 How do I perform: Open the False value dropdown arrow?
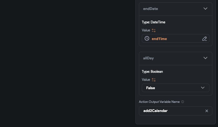pyautogui.click(x=203, y=88)
